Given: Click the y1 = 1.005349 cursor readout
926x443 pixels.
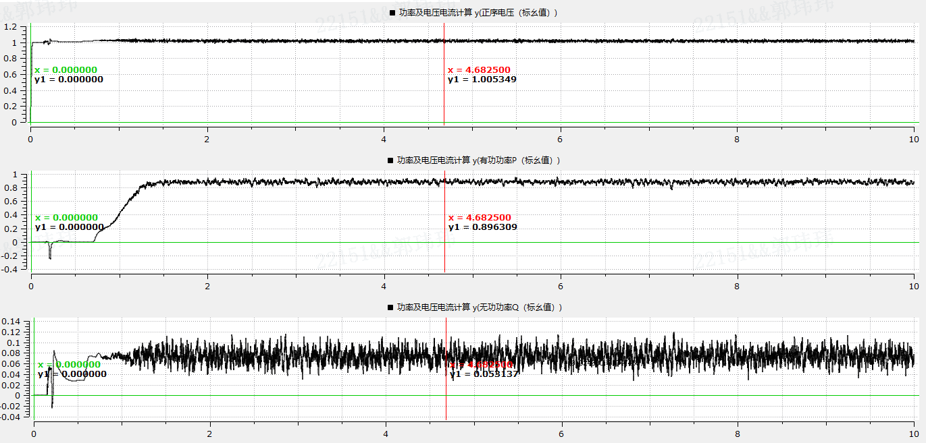Looking at the screenshot, I should (x=482, y=80).
